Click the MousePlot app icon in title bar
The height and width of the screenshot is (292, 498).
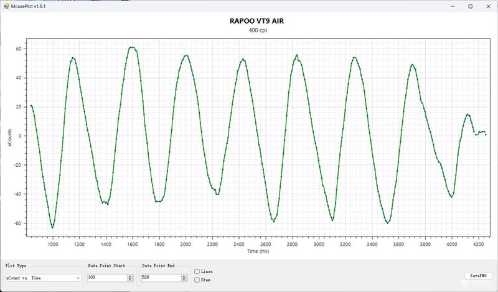(x=6, y=6)
